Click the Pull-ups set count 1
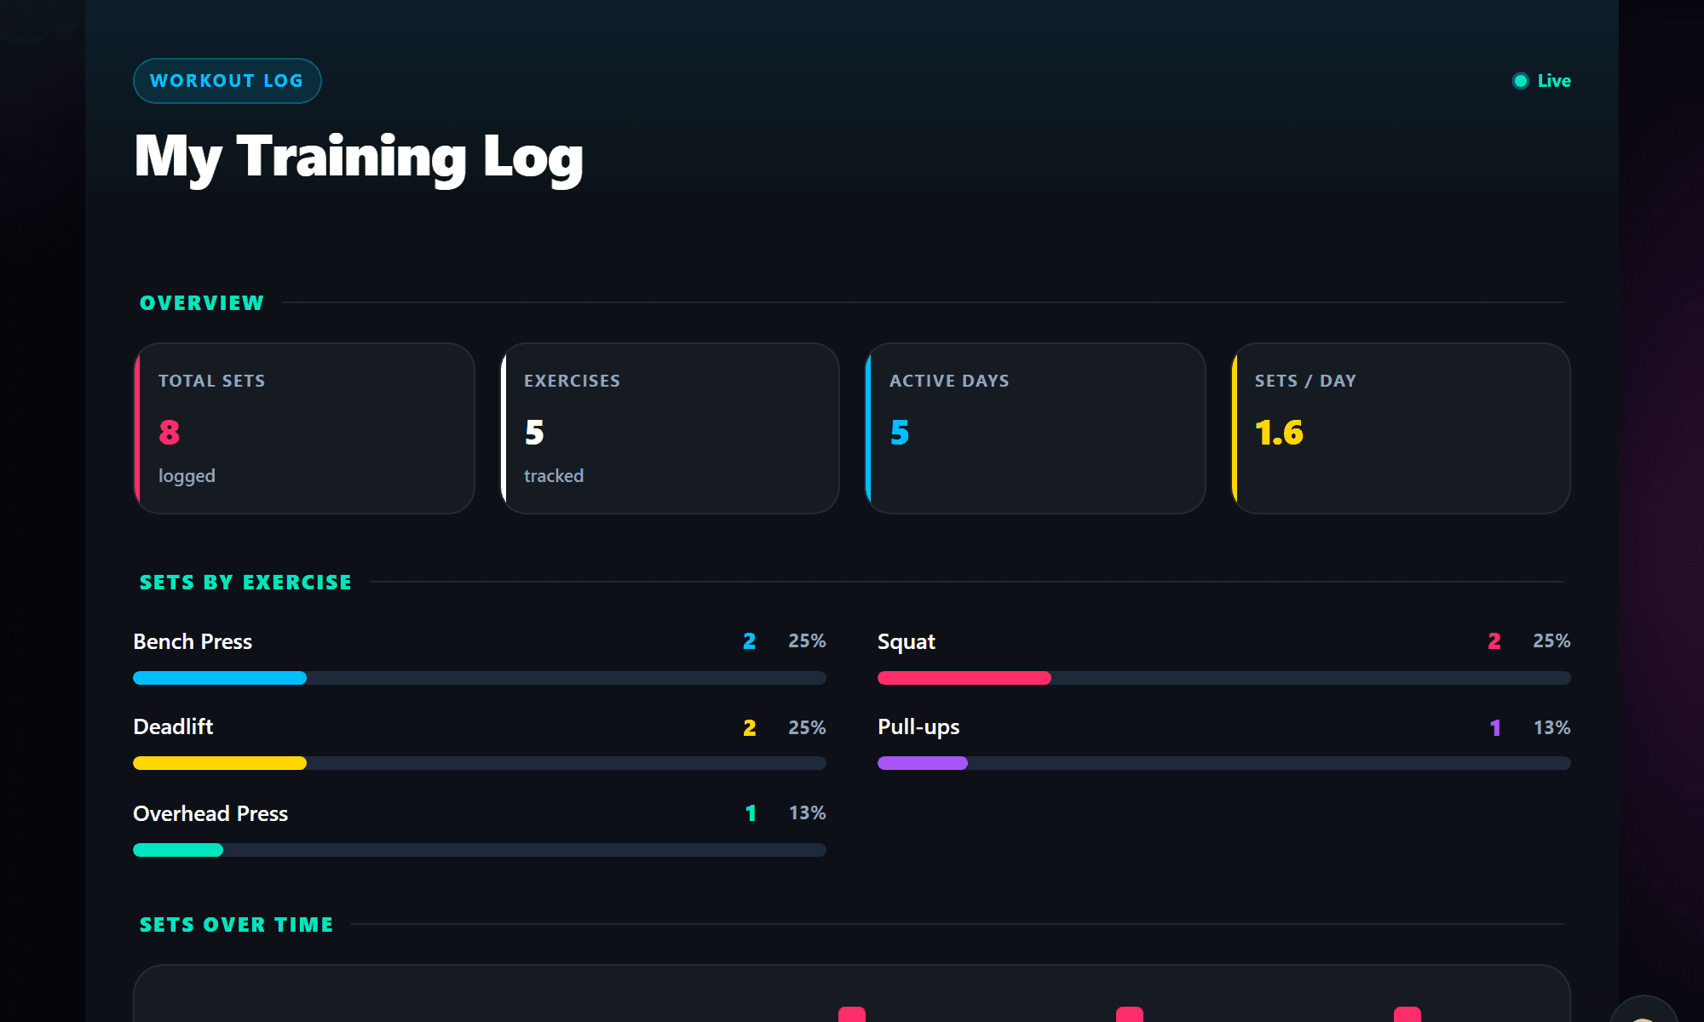The image size is (1704, 1022). pos(1495,728)
